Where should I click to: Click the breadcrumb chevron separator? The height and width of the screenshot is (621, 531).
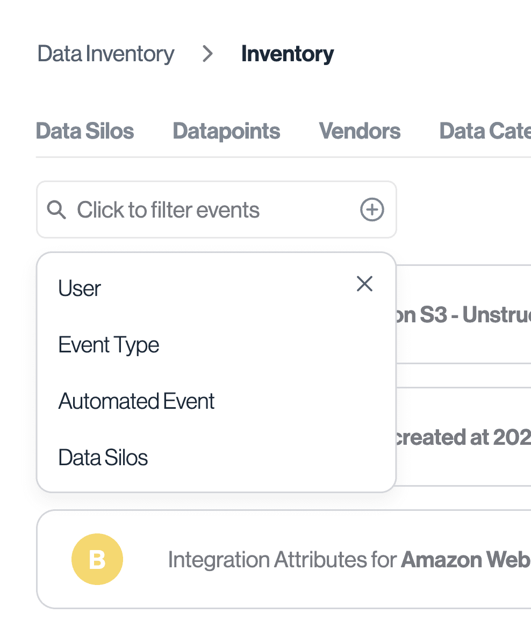pyautogui.click(x=207, y=54)
